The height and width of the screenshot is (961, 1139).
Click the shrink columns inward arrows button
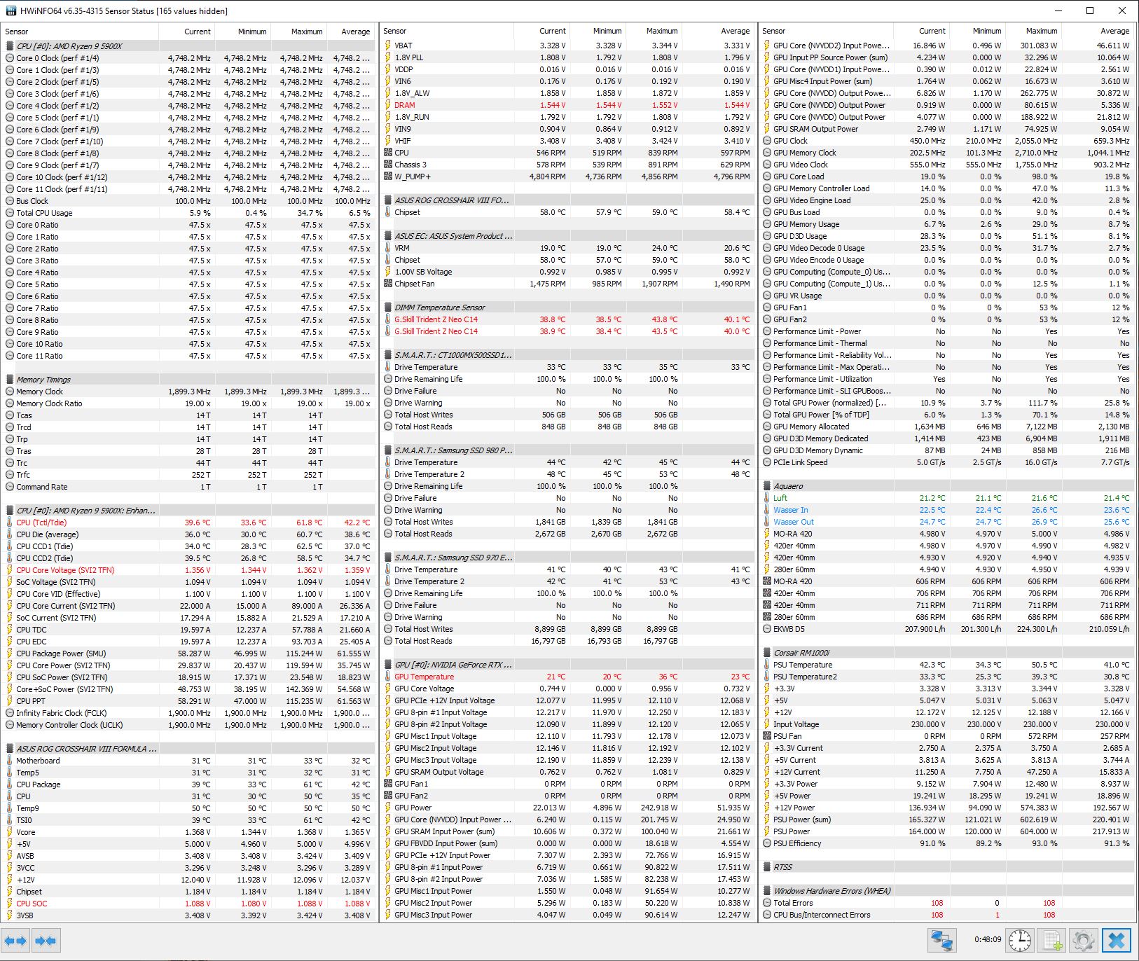[x=46, y=940]
